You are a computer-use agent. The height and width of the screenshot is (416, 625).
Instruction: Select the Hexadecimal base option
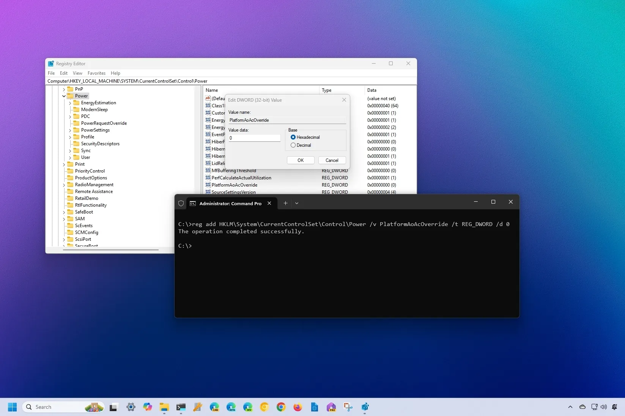[x=293, y=137]
